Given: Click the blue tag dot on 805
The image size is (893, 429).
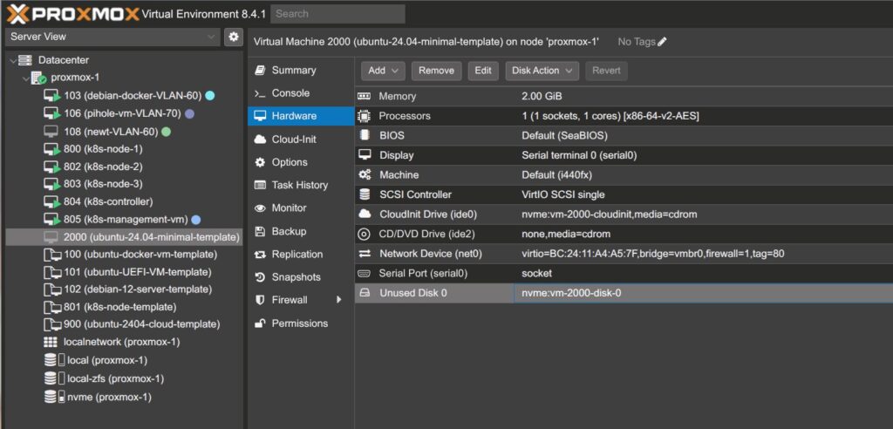Looking at the screenshot, I should click(x=196, y=220).
